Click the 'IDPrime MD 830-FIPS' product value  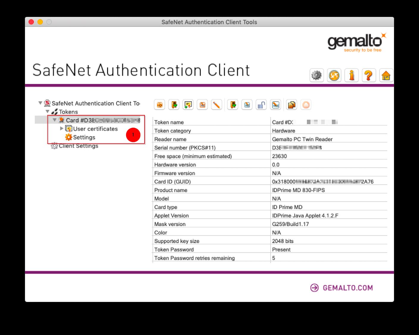(298, 190)
